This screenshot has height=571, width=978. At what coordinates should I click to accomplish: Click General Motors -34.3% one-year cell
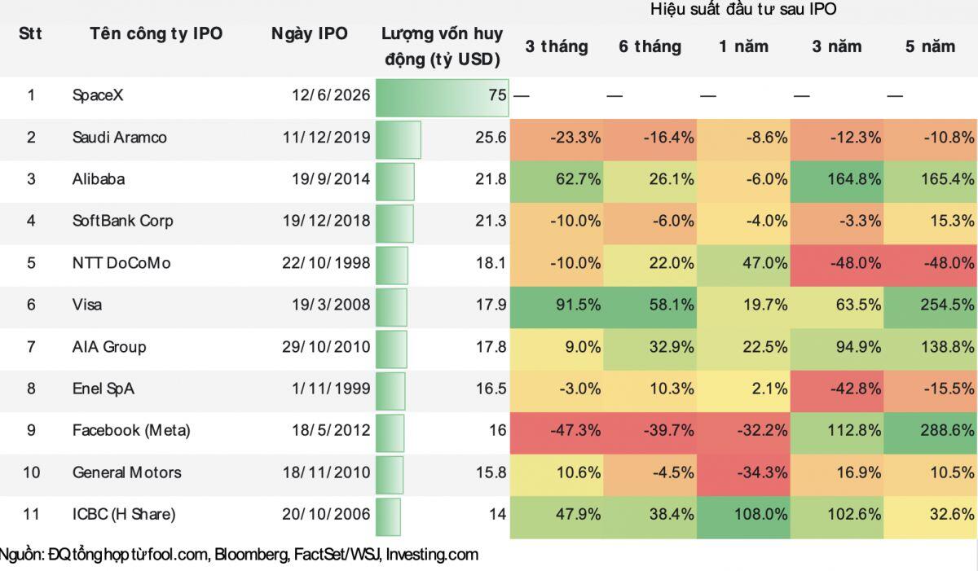pos(743,472)
